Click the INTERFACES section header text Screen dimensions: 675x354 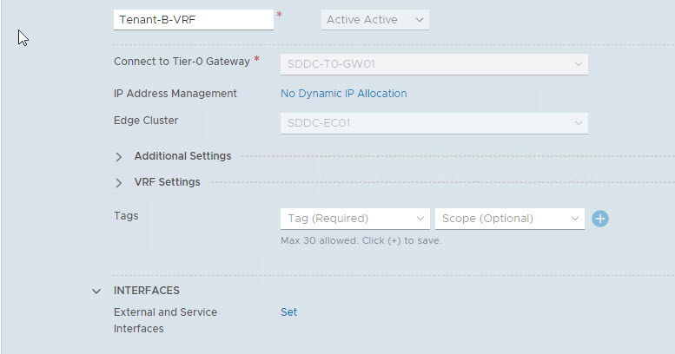coord(147,291)
